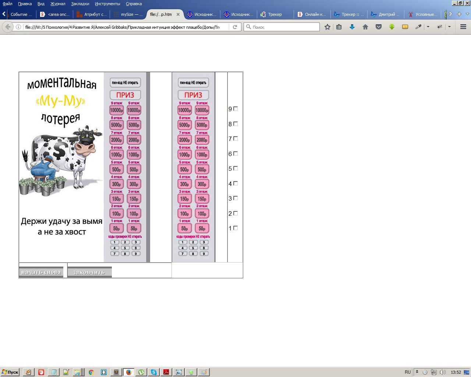The image size is (471, 377).
Task: Tick the checkbox for floor 2
Action: tap(236, 213)
